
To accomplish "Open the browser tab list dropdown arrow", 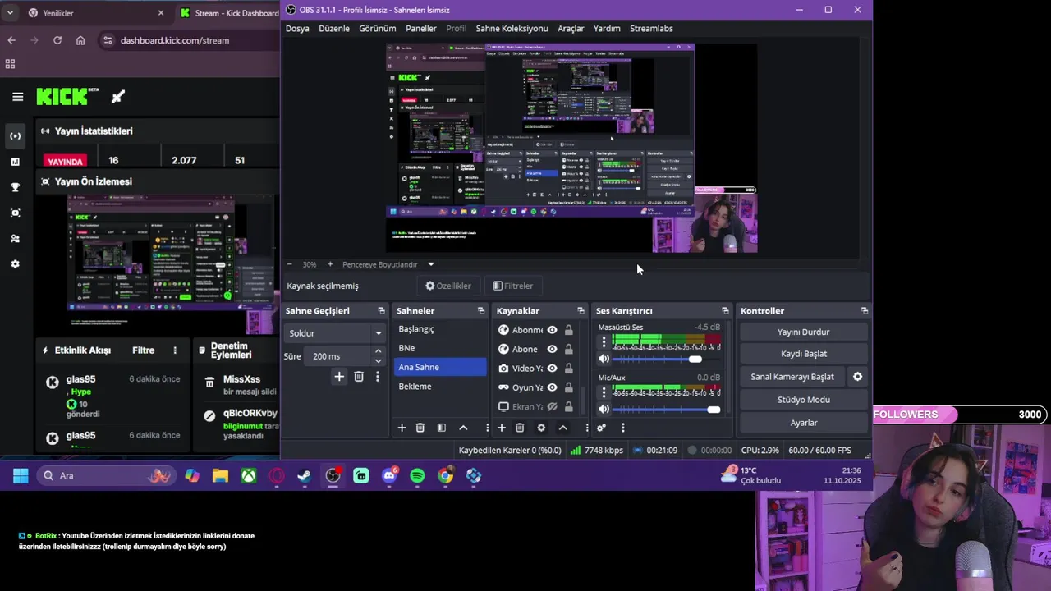I will 10,13.
